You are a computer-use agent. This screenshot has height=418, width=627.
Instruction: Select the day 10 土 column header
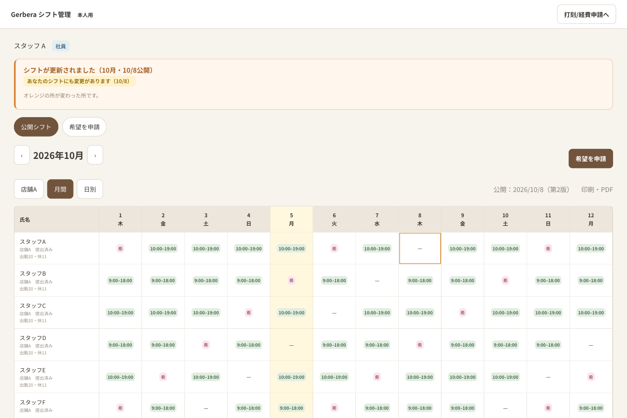506,219
